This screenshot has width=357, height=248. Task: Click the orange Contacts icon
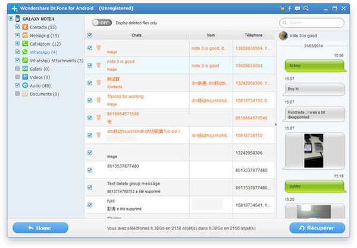click(25, 27)
